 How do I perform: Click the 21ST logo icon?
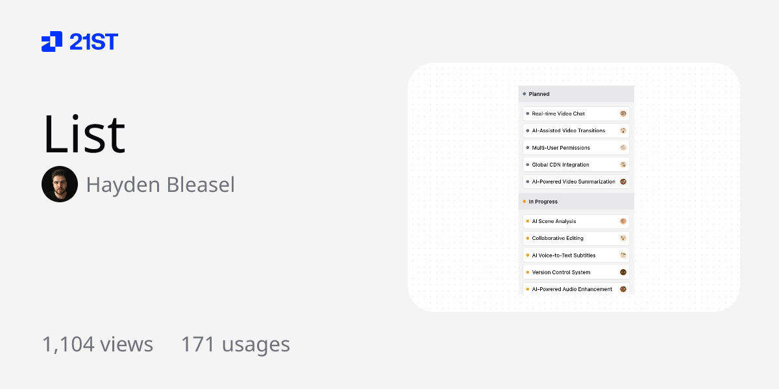click(51, 41)
